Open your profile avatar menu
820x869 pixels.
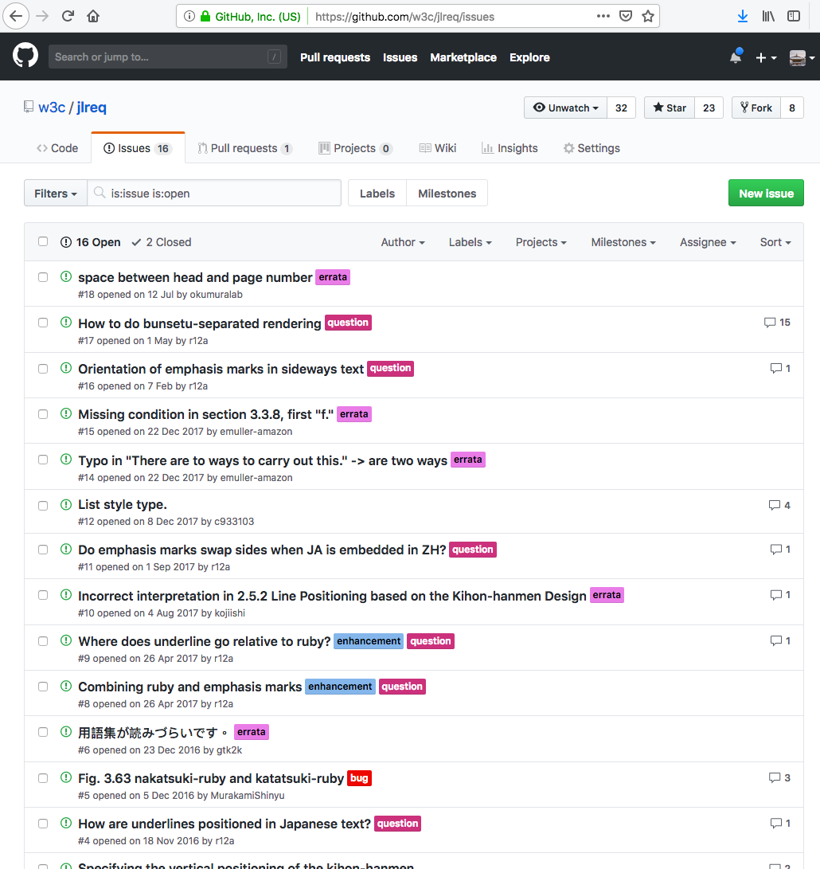pyautogui.click(x=799, y=57)
